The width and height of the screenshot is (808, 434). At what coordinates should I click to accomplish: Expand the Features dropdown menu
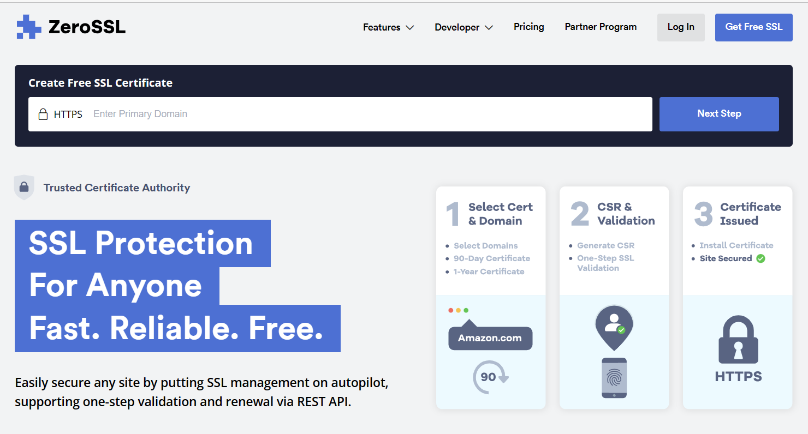(x=388, y=27)
